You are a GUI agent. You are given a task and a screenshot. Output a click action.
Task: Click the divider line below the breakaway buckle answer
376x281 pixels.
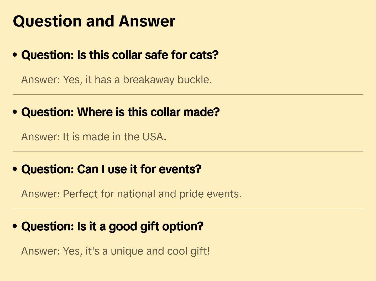[188, 95]
